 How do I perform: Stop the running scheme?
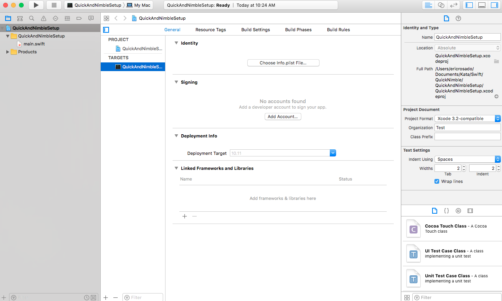click(54, 5)
